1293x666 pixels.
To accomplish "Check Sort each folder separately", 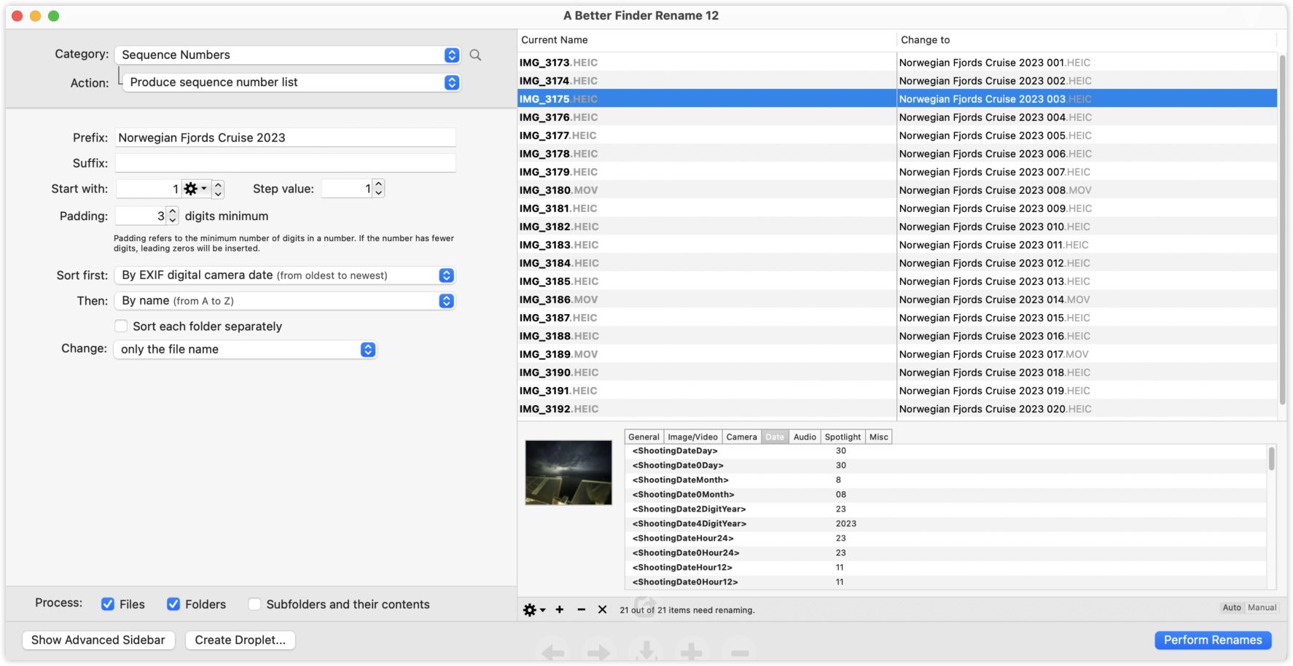I will coord(122,326).
